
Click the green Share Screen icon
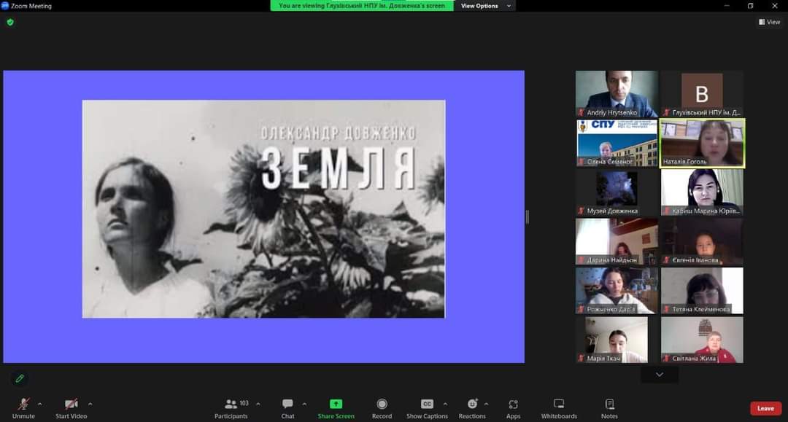click(x=336, y=404)
